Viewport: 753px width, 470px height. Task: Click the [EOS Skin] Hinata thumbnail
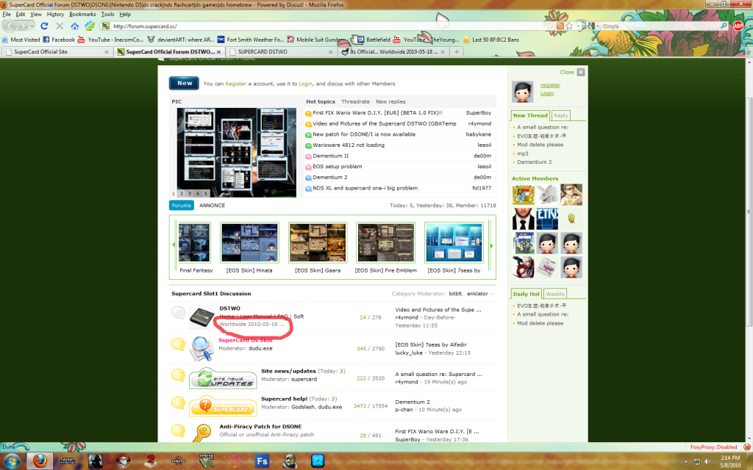(249, 242)
